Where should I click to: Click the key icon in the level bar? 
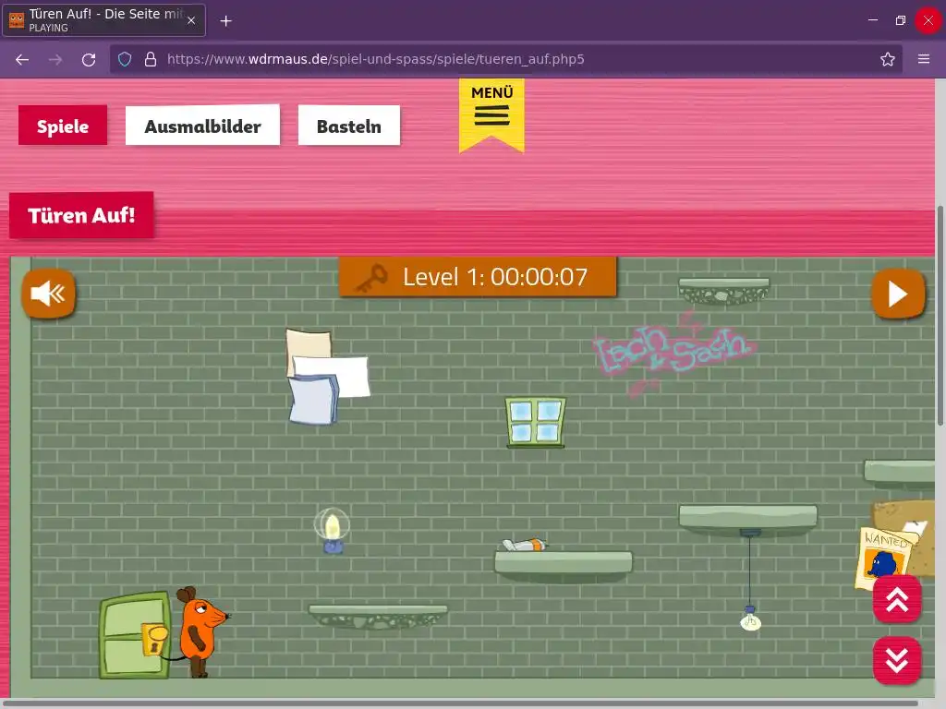(371, 278)
